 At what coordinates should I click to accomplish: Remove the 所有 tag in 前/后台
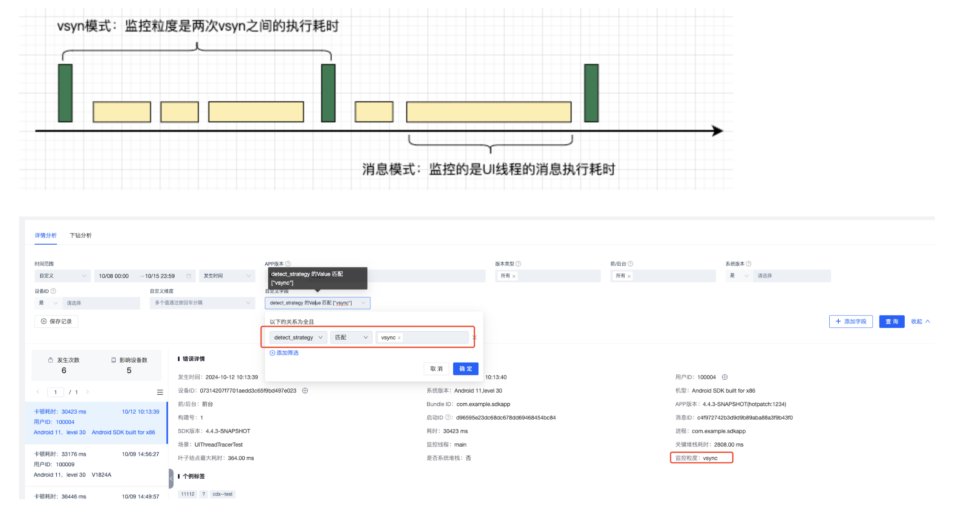point(629,276)
